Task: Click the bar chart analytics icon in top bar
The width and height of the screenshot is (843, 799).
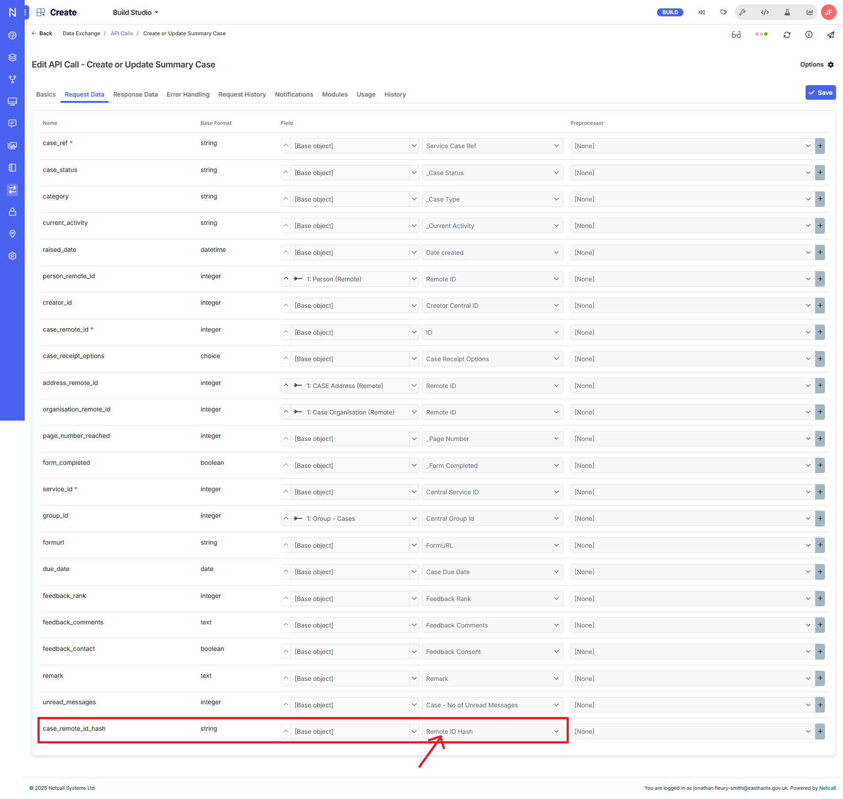Action: (809, 12)
